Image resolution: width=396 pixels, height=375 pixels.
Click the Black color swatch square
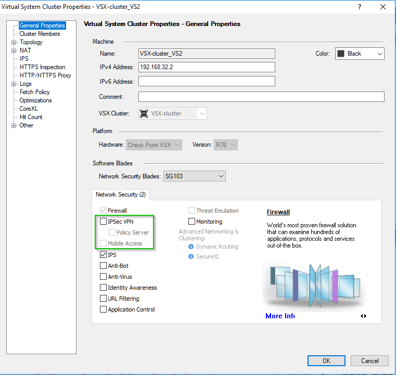point(341,54)
